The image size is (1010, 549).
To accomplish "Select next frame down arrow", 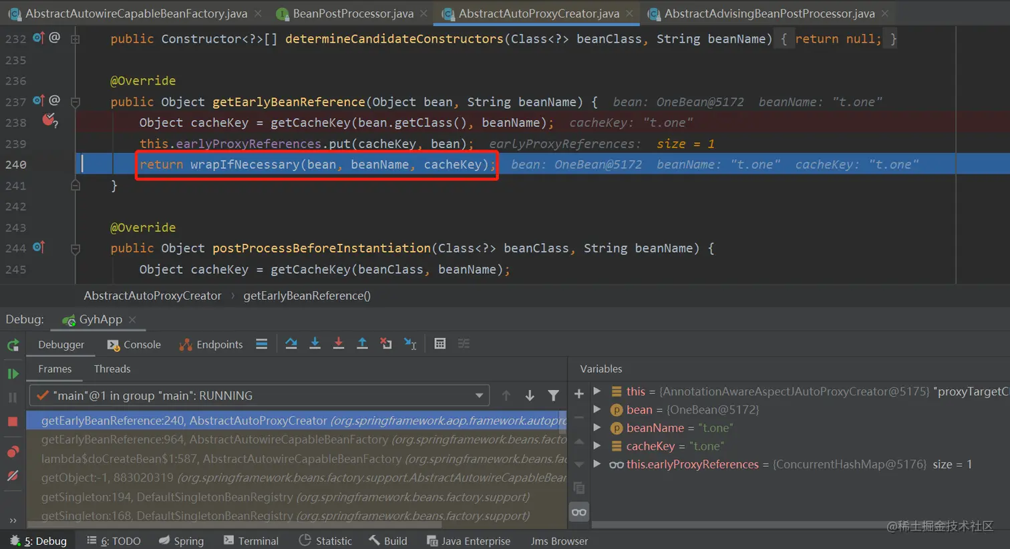I will click(530, 395).
